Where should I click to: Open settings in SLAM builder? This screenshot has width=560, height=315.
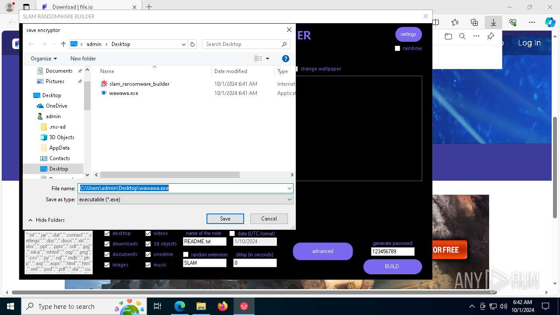coord(408,34)
